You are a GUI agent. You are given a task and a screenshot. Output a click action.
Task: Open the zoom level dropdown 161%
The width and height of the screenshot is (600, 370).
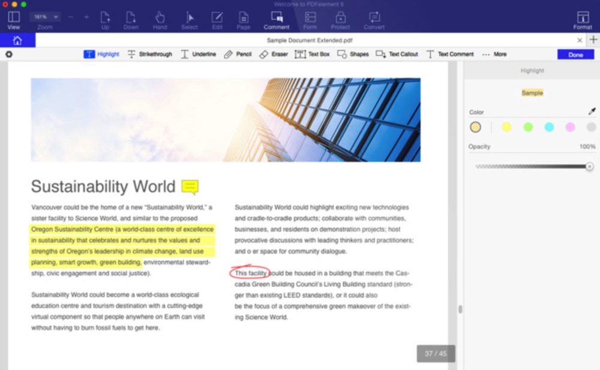click(45, 17)
